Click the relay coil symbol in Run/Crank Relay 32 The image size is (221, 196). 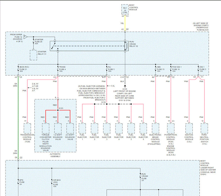point(126,46)
